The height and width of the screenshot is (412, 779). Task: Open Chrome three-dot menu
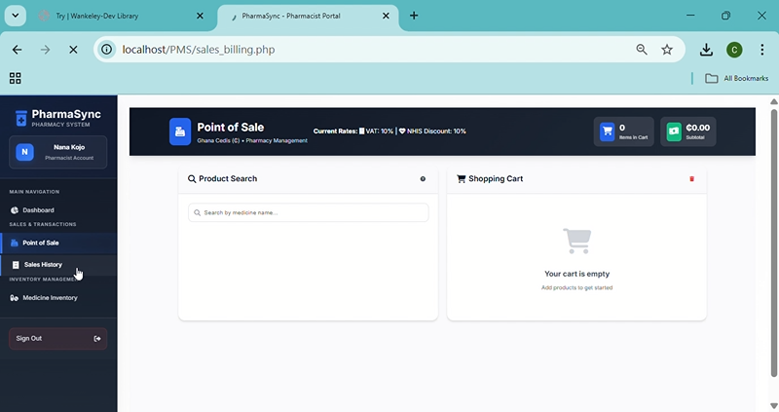pos(762,50)
